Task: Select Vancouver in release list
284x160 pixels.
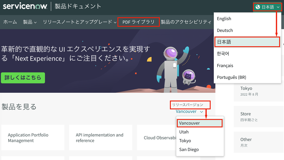Action: (200, 123)
